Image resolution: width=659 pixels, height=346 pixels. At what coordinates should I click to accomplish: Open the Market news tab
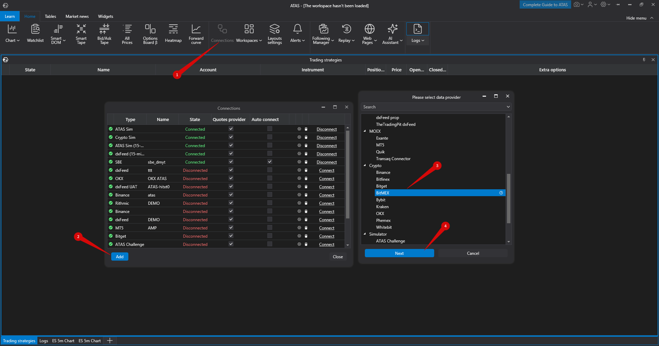77,16
